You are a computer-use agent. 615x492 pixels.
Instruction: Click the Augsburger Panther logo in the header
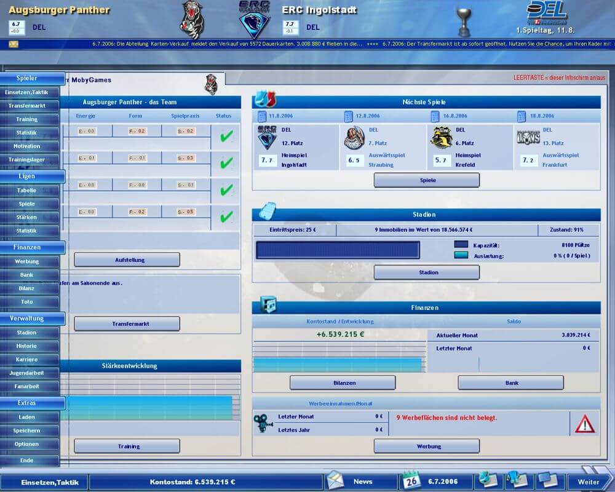(x=192, y=20)
